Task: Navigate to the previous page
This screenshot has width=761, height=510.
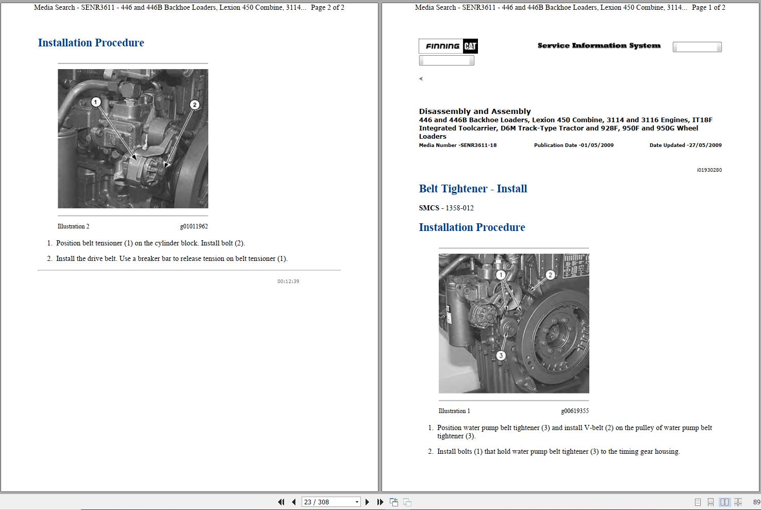Action: tap(294, 501)
